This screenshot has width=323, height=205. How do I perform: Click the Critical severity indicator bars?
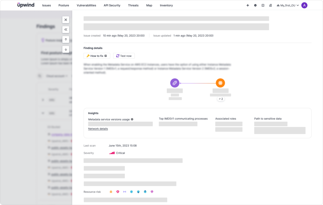tap(112, 153)
